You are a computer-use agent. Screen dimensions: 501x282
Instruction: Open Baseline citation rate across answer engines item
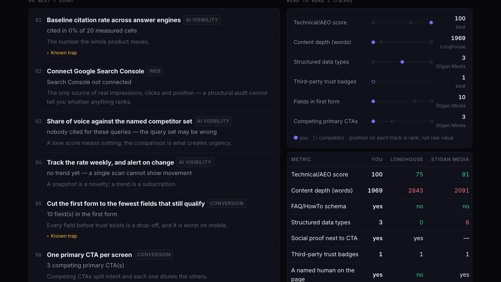click(x=114, y=20)
